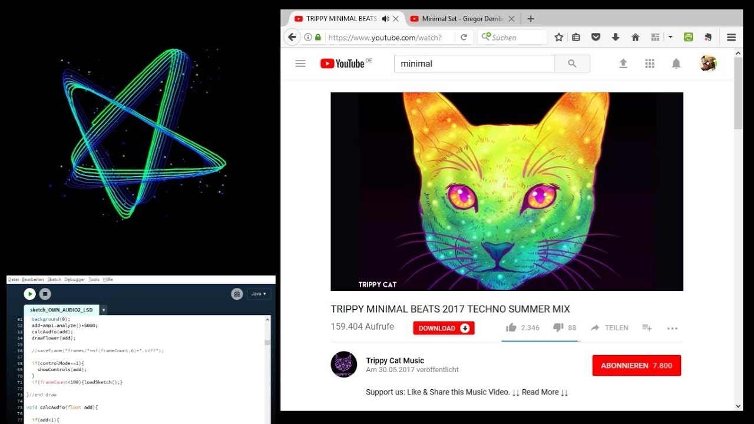Close the Minimal Set - Gregor tab
This screenshot has height=424, width=754.
tap(511, 19)
